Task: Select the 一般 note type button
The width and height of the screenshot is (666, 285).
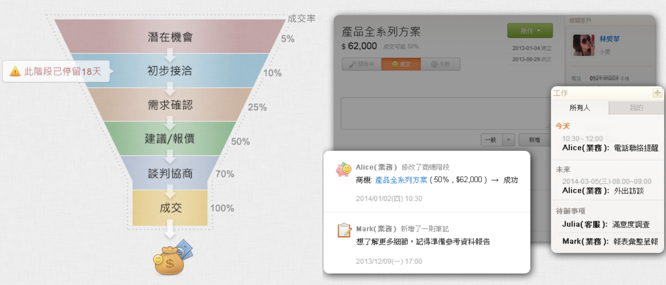Action: tap(492, 140)
